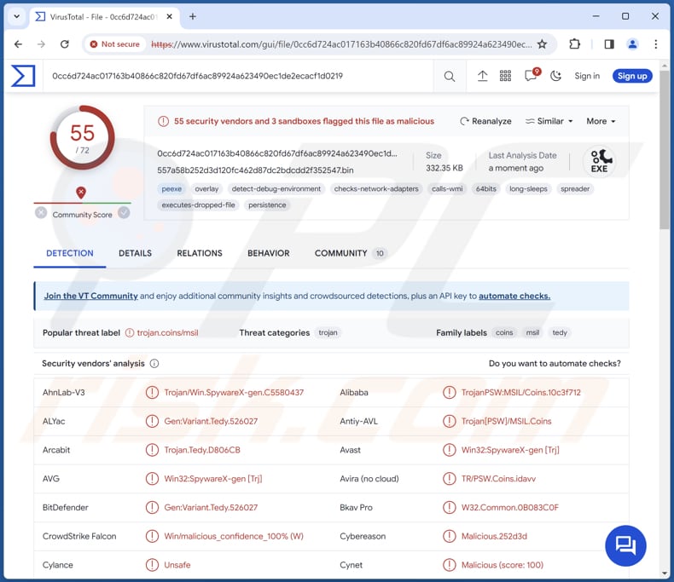Open browser extensions puzzle icon
Viewport: 674px width, 582px height.
tap(575, 44)
